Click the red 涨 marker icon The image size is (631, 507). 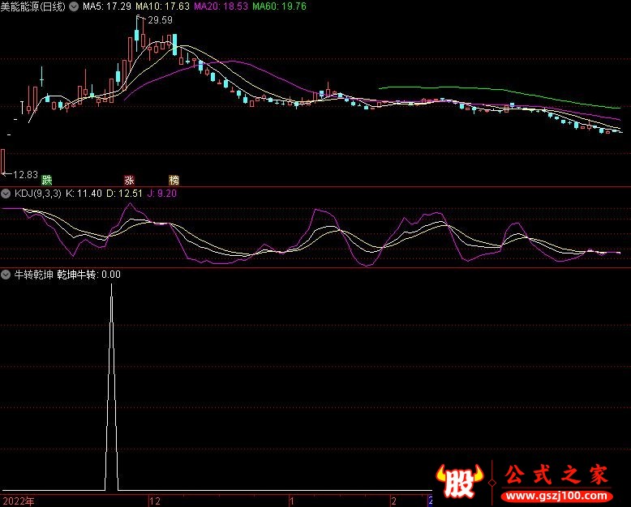pyautogui.click(x=129, y=179)
